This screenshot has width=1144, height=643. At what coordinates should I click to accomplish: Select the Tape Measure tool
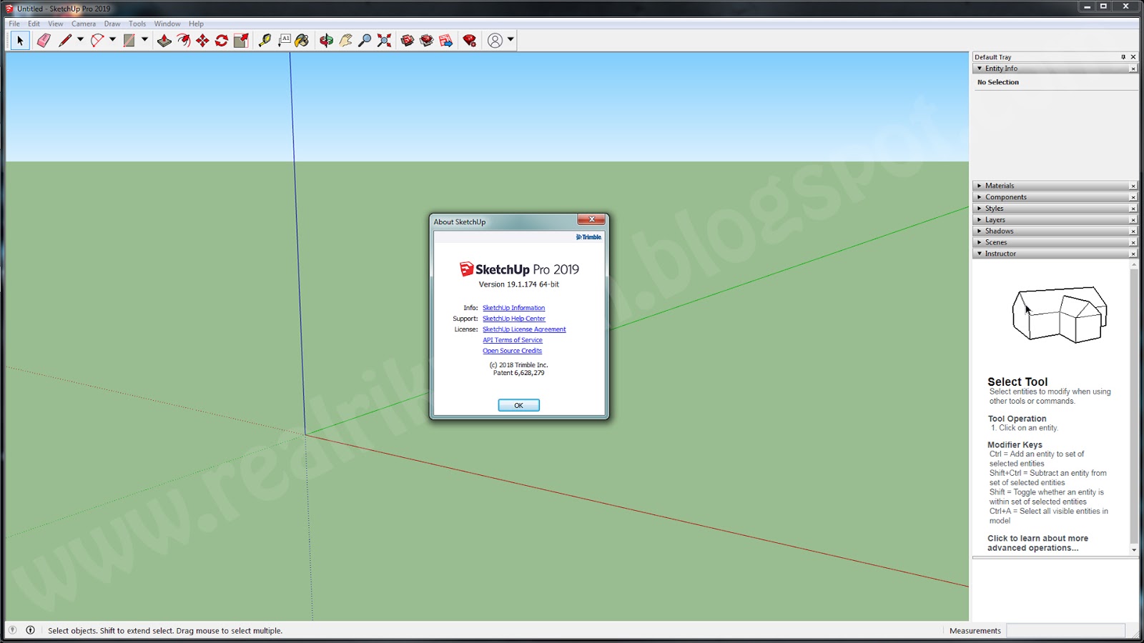click(264, 41)
